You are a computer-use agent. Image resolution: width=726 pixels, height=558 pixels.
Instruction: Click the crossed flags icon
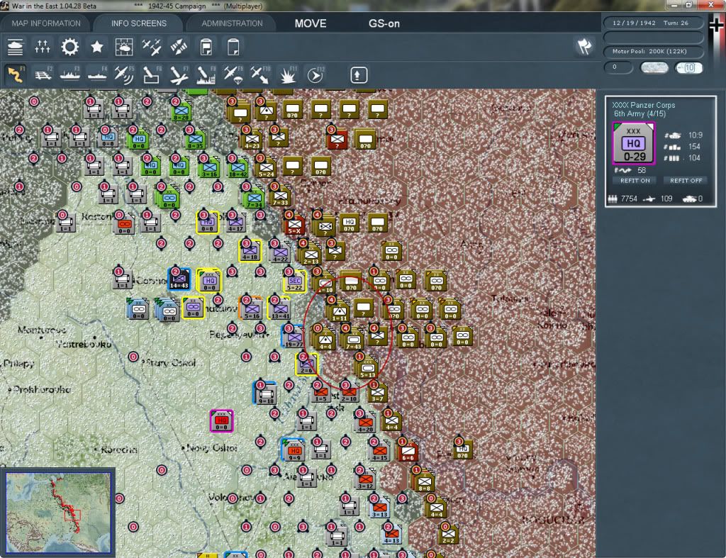(x=584, y=46)
